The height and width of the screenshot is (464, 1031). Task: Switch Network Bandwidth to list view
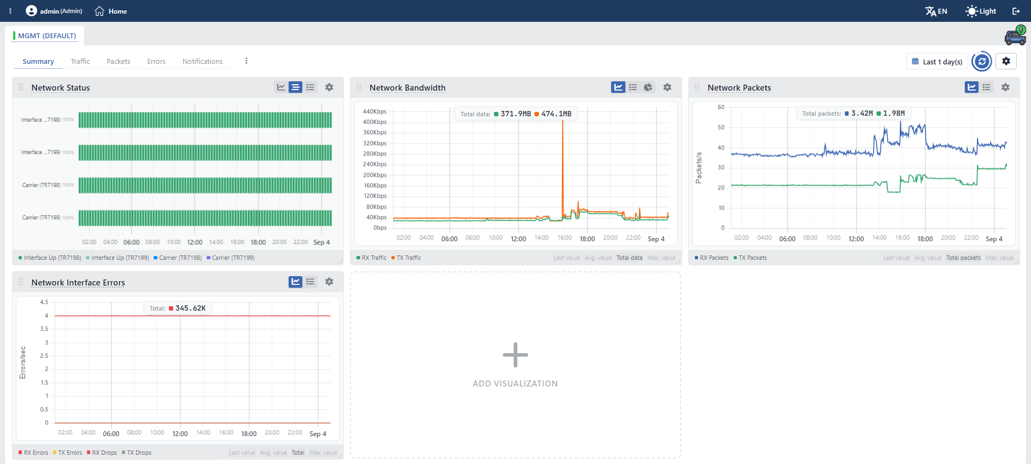[633, 87]
